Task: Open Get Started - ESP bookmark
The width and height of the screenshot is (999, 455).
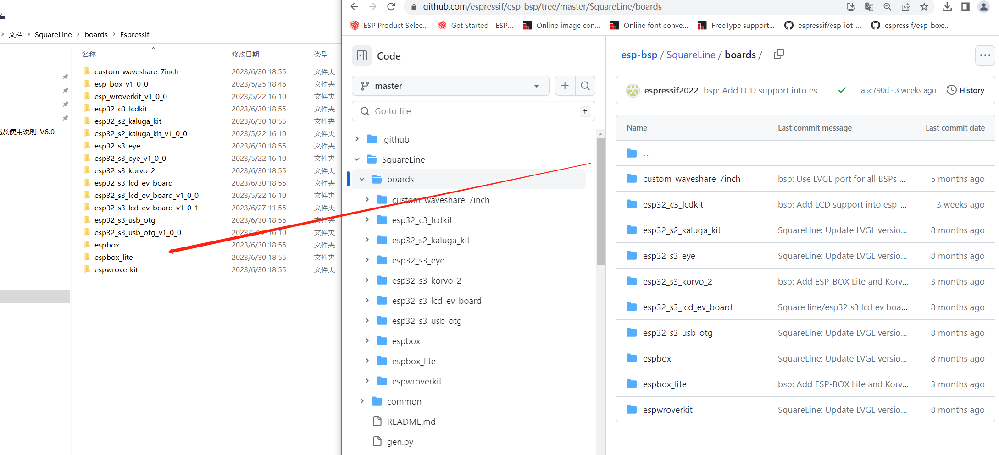Action: 476,25
